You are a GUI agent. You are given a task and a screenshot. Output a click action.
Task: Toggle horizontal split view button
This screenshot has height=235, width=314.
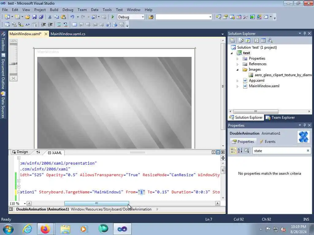pyautogui.click(x=218, y=152)
